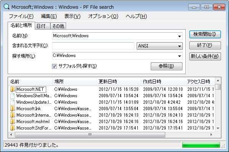
Task: Sort by the 更新日時 column header
Action: (118, 81)
